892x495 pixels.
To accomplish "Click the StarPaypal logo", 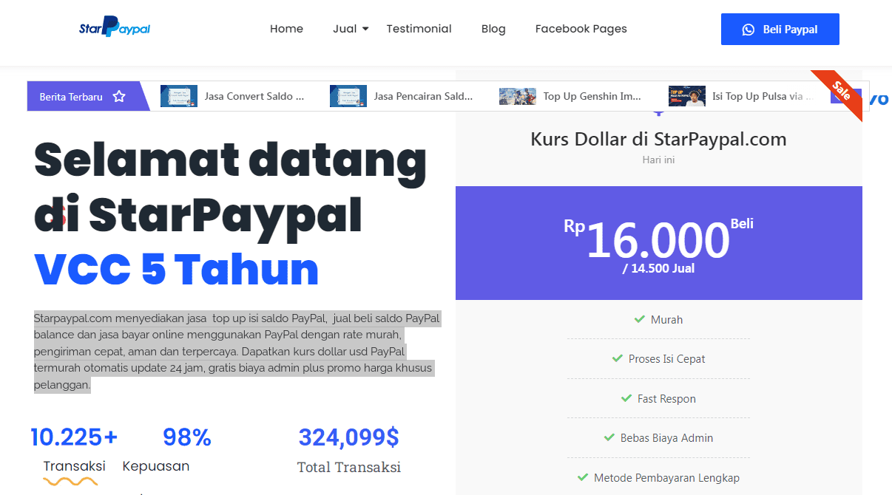I will [115, 27].
